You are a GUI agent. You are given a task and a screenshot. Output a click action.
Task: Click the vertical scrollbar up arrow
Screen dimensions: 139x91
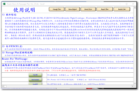point(135,7)
